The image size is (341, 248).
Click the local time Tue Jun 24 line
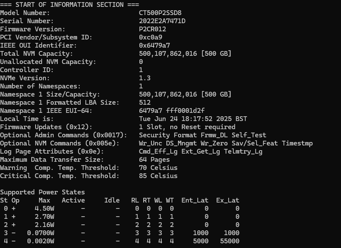193,119
